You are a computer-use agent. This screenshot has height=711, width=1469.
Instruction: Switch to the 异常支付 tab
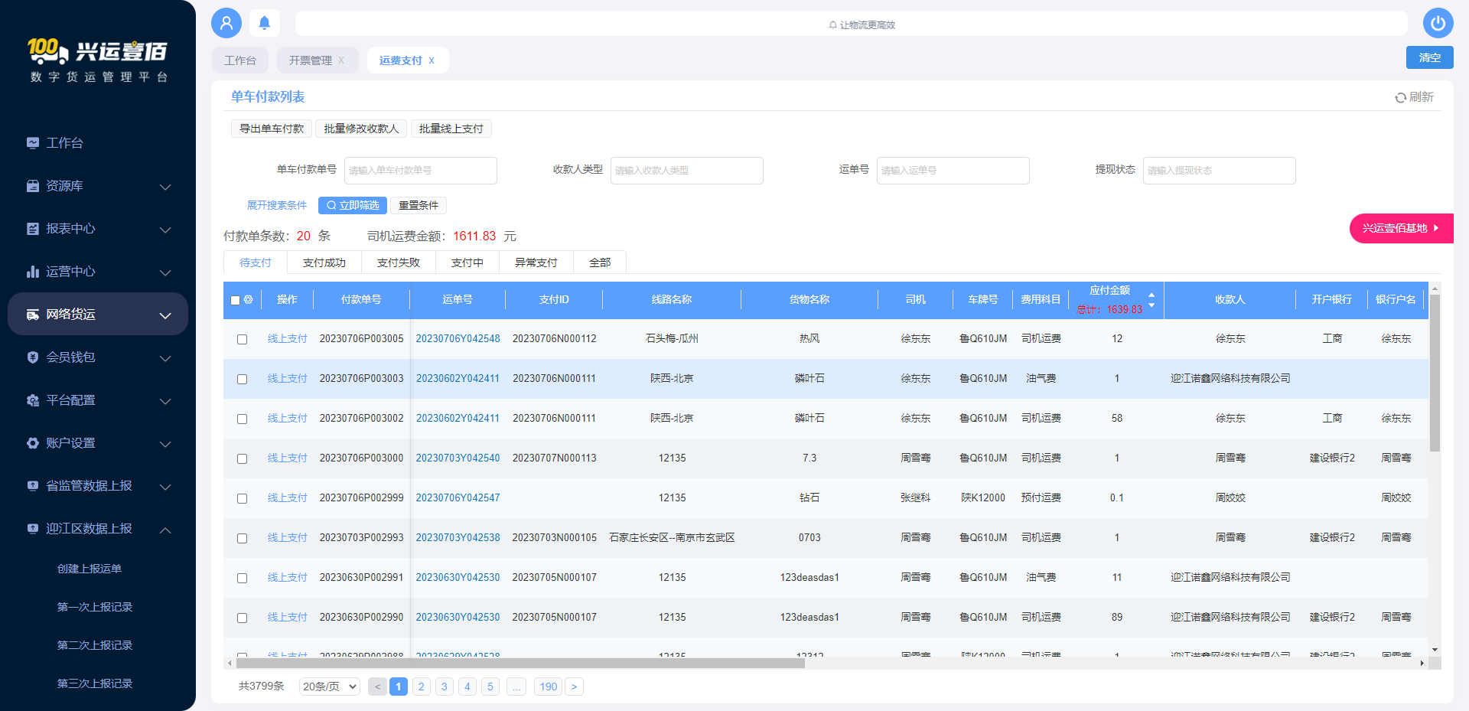click(x=536, y=263)
